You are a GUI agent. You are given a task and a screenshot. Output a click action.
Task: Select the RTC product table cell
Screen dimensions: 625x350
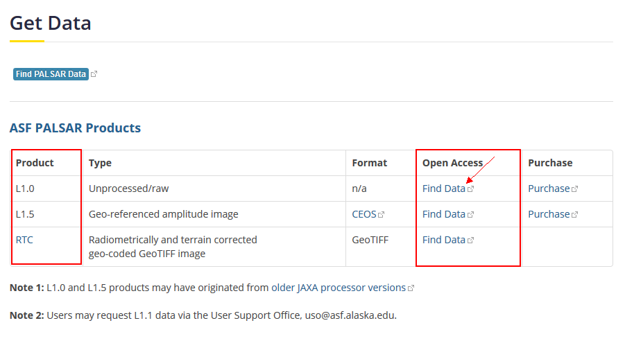tap(24, 240)
